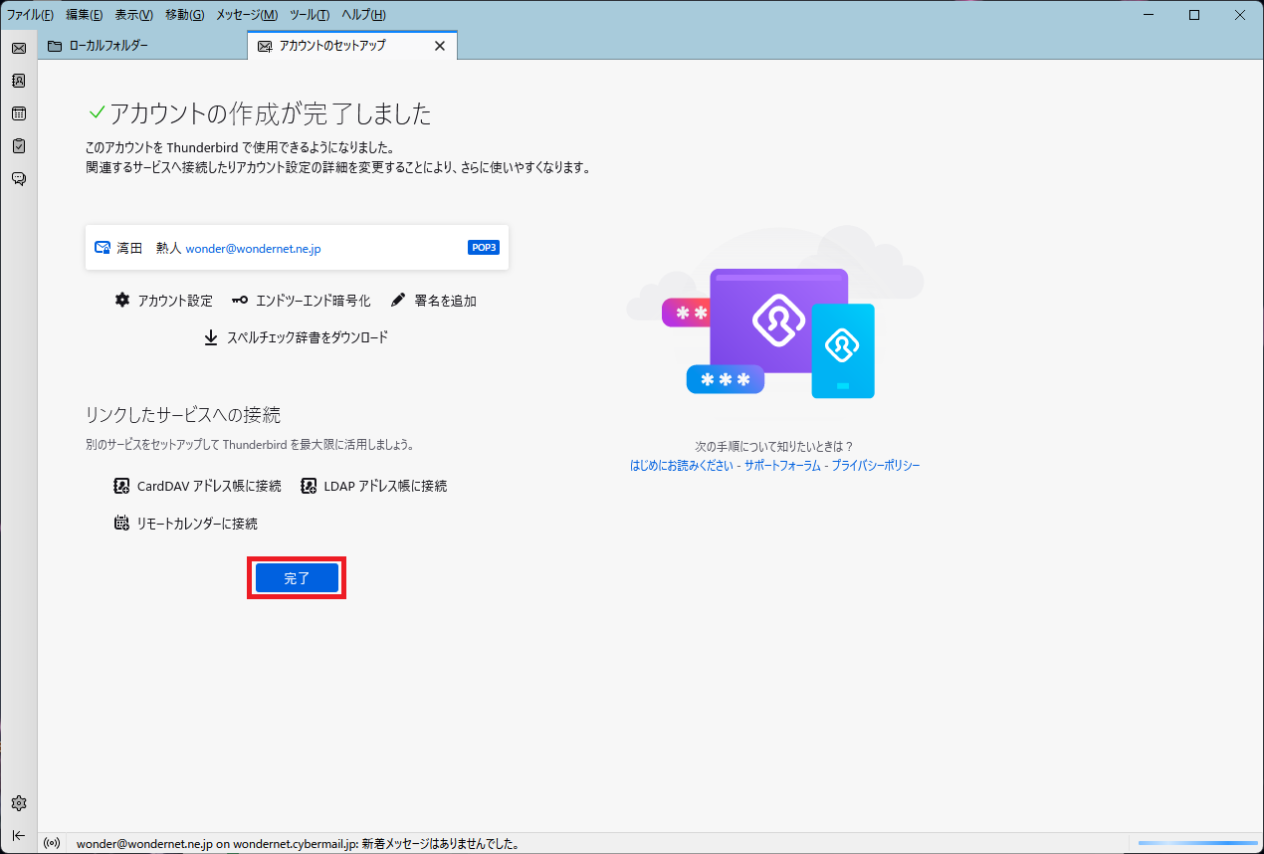Image resolution: width=1264 pixels, height=854 pixels.
Task: Click the pencil icon for 署名を追加
Action: 398,300
